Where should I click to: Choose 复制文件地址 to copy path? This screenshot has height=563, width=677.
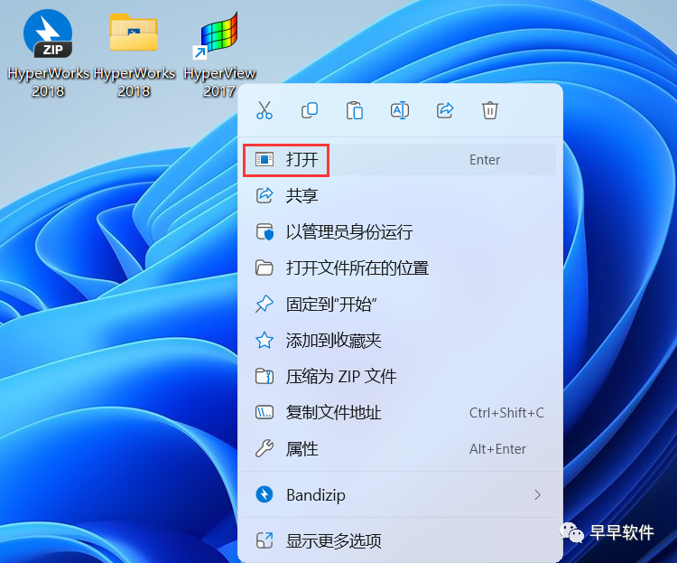tap(334, 413)
